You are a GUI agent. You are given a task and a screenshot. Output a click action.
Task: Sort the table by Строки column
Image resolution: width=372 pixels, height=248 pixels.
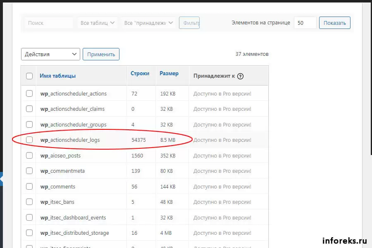[140, 74]
